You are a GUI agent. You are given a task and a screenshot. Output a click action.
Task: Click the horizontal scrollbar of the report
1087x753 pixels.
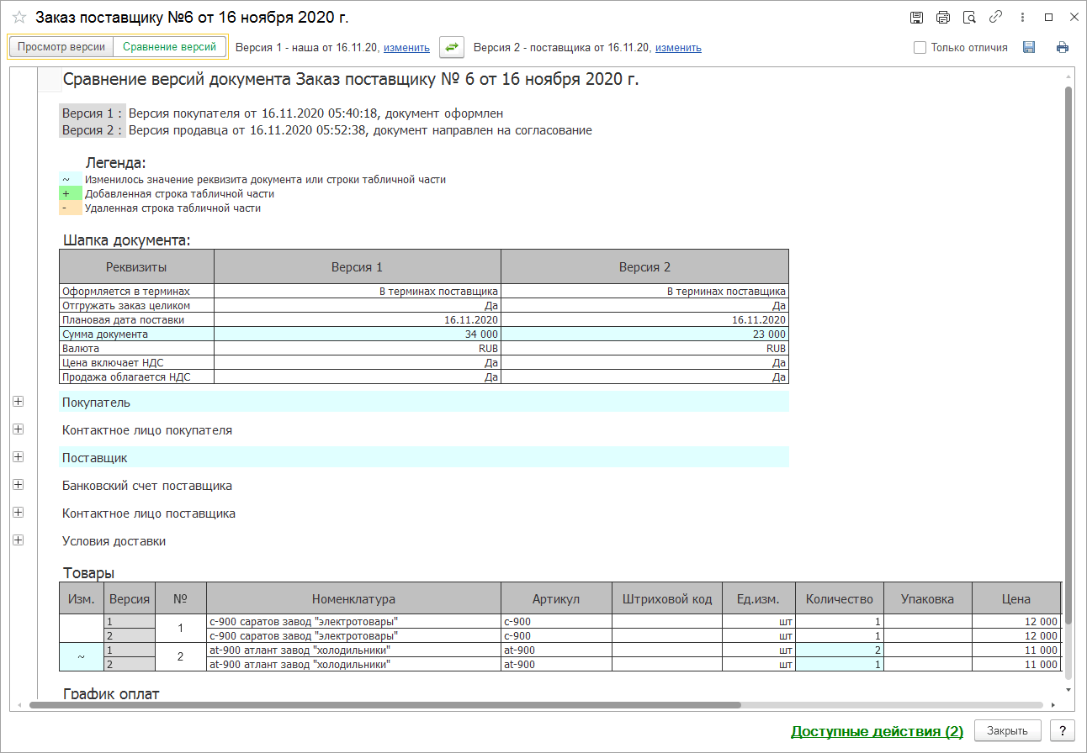point(384,705)
